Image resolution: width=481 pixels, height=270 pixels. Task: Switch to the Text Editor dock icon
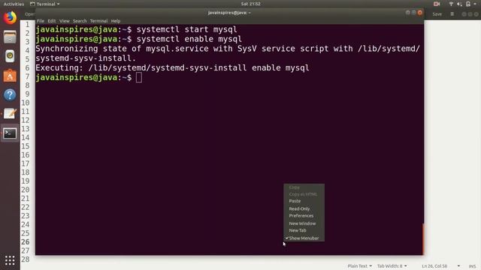click(10, 113)
